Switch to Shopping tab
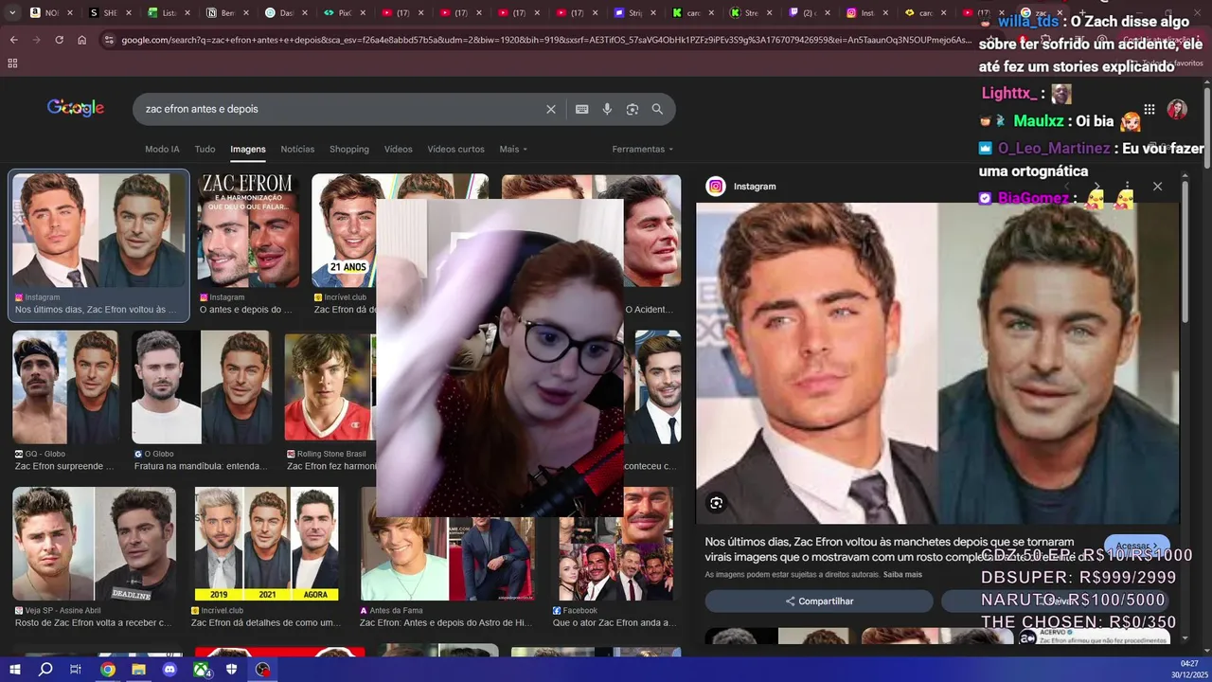This screenshot has width=1212, height=682. [x=349, y=149]
